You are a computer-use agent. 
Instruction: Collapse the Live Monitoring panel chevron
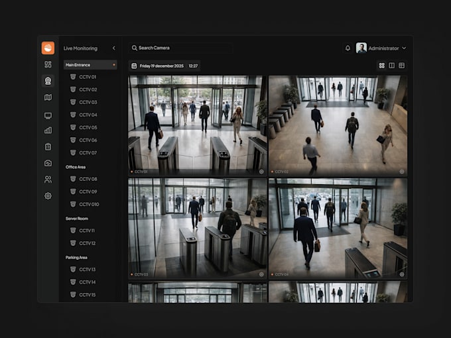114,48
